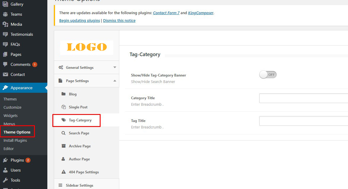Screen dimensions: 348x189
Task: Select Theme Options under Appearance
Action: click(x=17, y=132)
